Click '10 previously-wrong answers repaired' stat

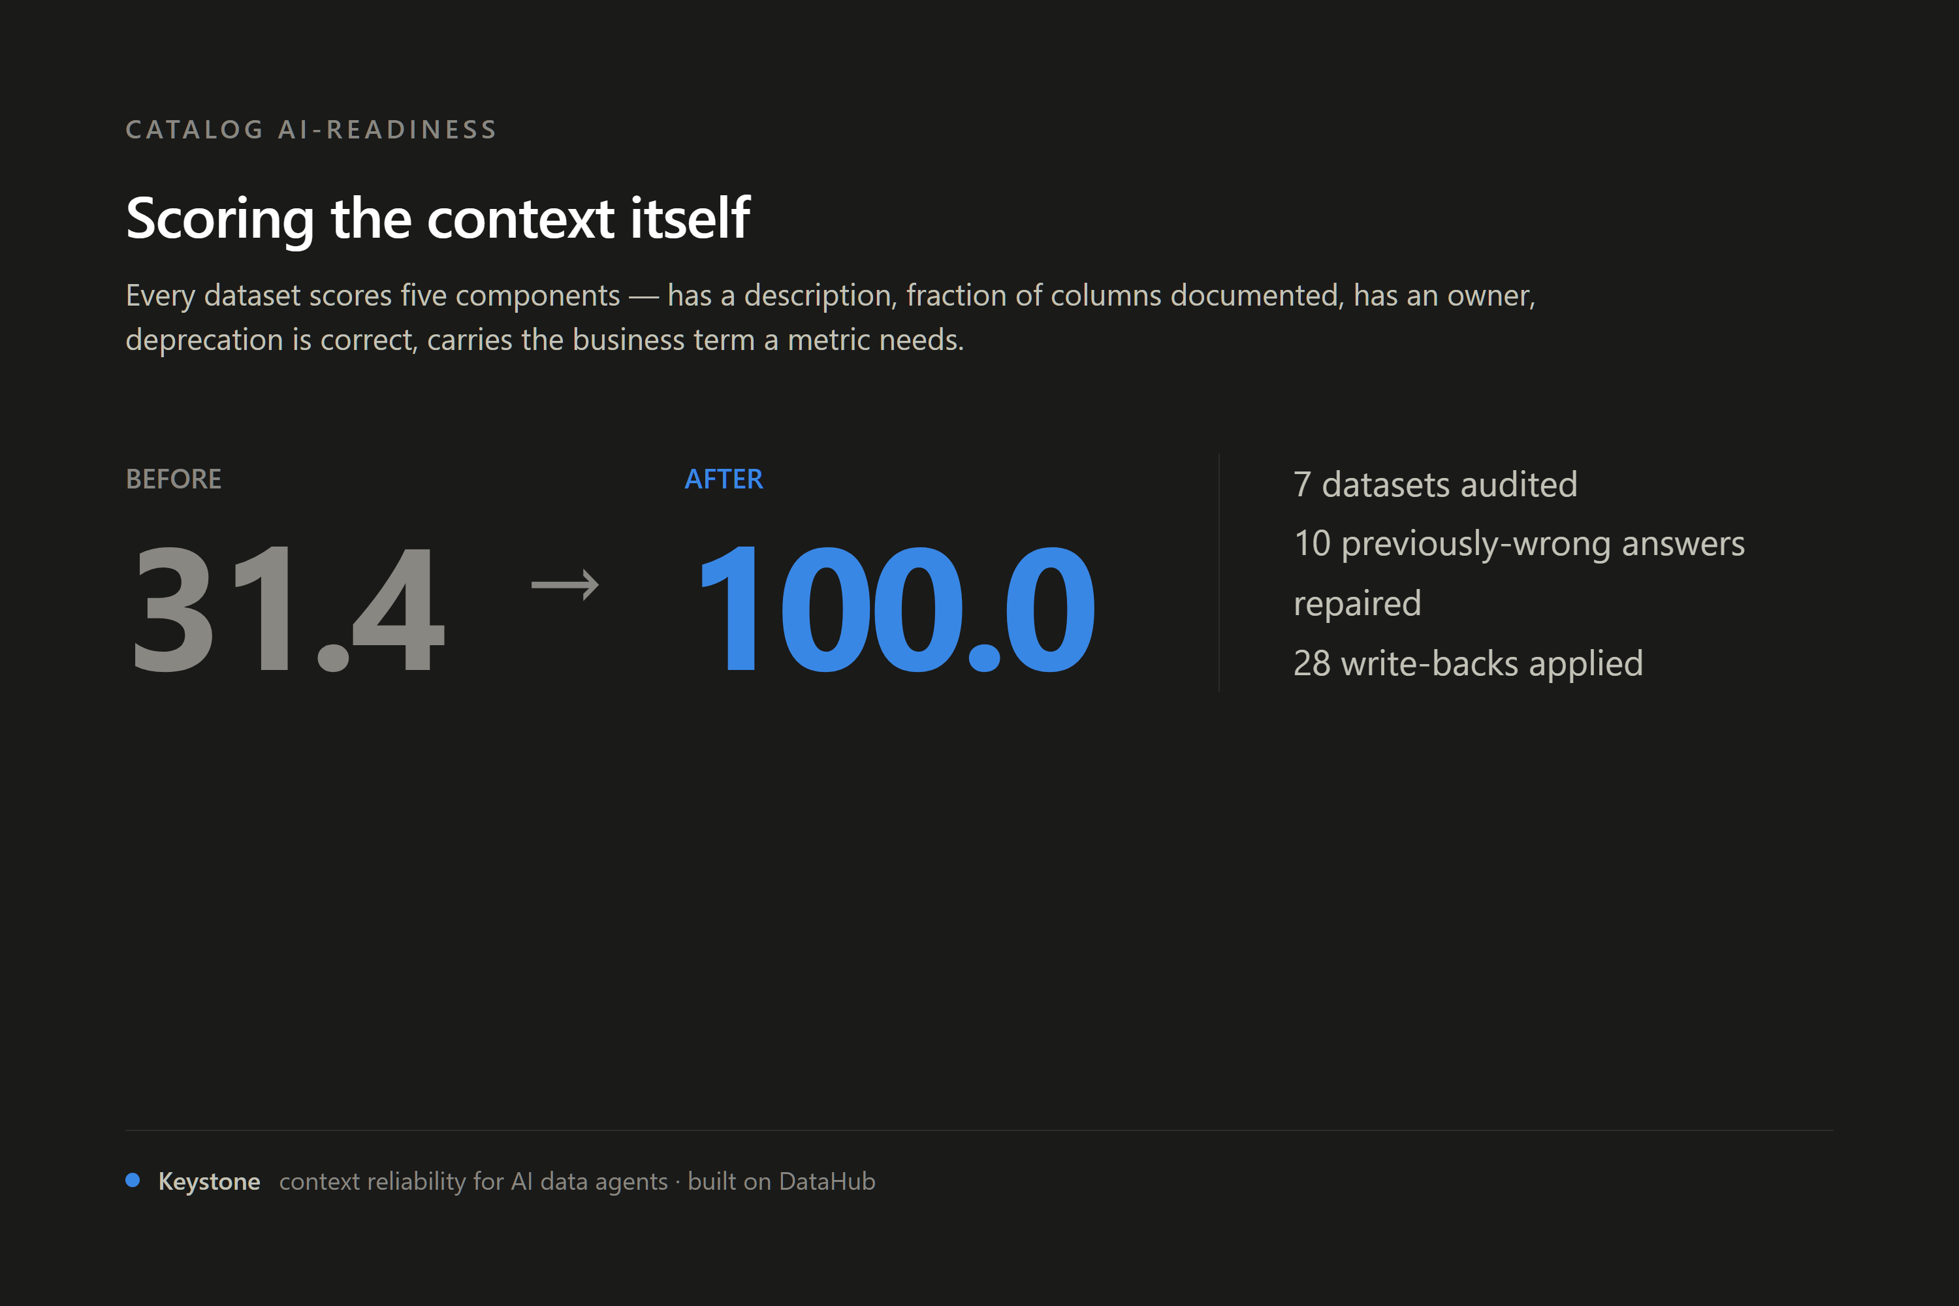click(x=1520, y=573)
